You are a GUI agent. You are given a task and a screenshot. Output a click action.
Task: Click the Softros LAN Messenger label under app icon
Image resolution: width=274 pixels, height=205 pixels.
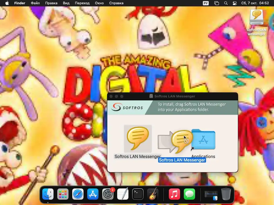tap(138, 156)
